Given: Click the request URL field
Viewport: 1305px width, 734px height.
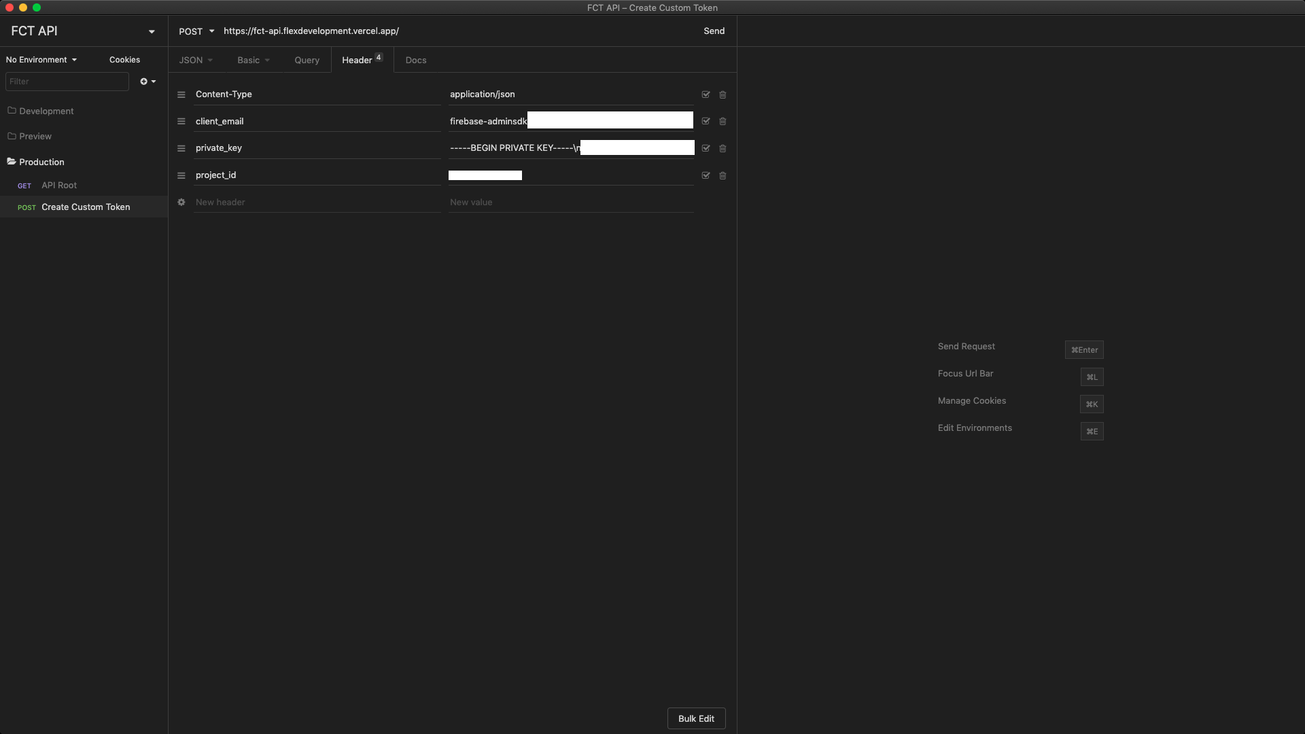Looking at the screenshot, I should pos(455,31).
